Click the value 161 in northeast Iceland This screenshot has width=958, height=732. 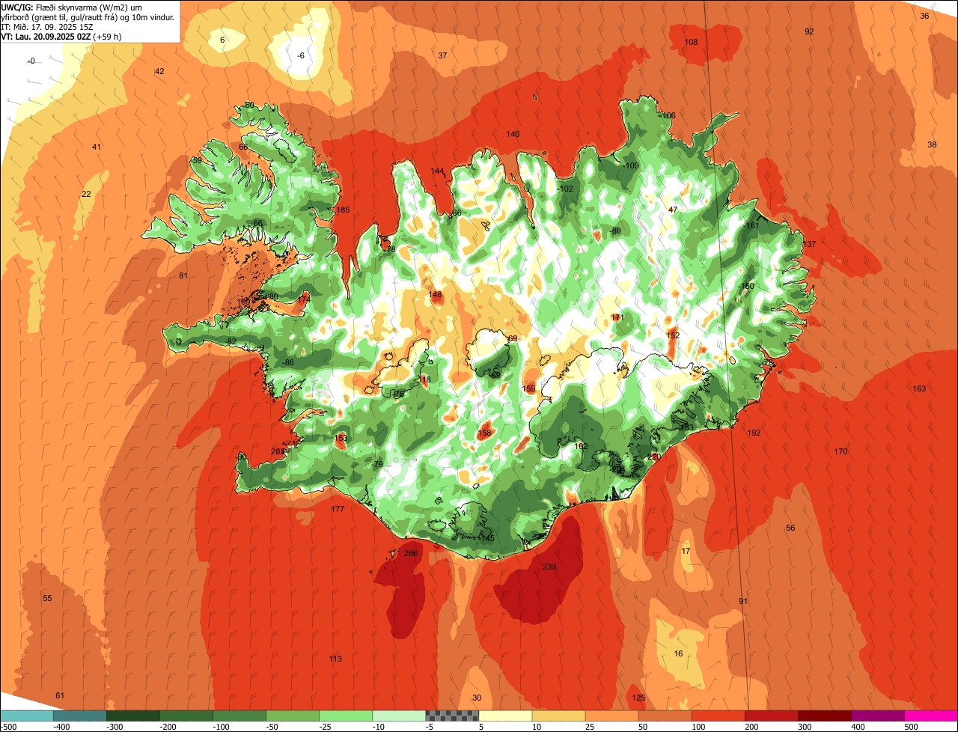click(x=753, y=225)
